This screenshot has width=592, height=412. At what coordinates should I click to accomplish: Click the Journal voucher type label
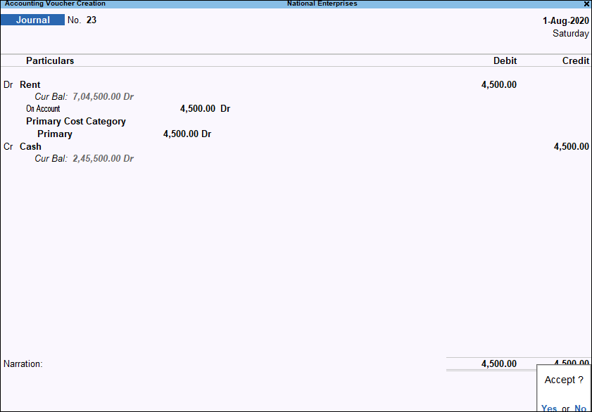(x=32, y=20)
